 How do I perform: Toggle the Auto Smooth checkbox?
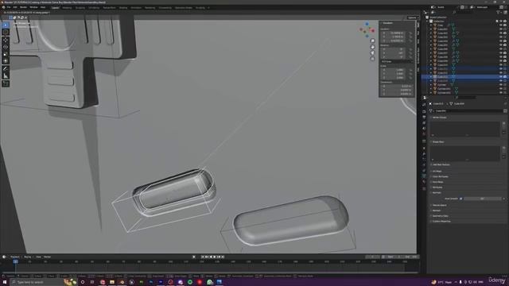pos(461,199)
